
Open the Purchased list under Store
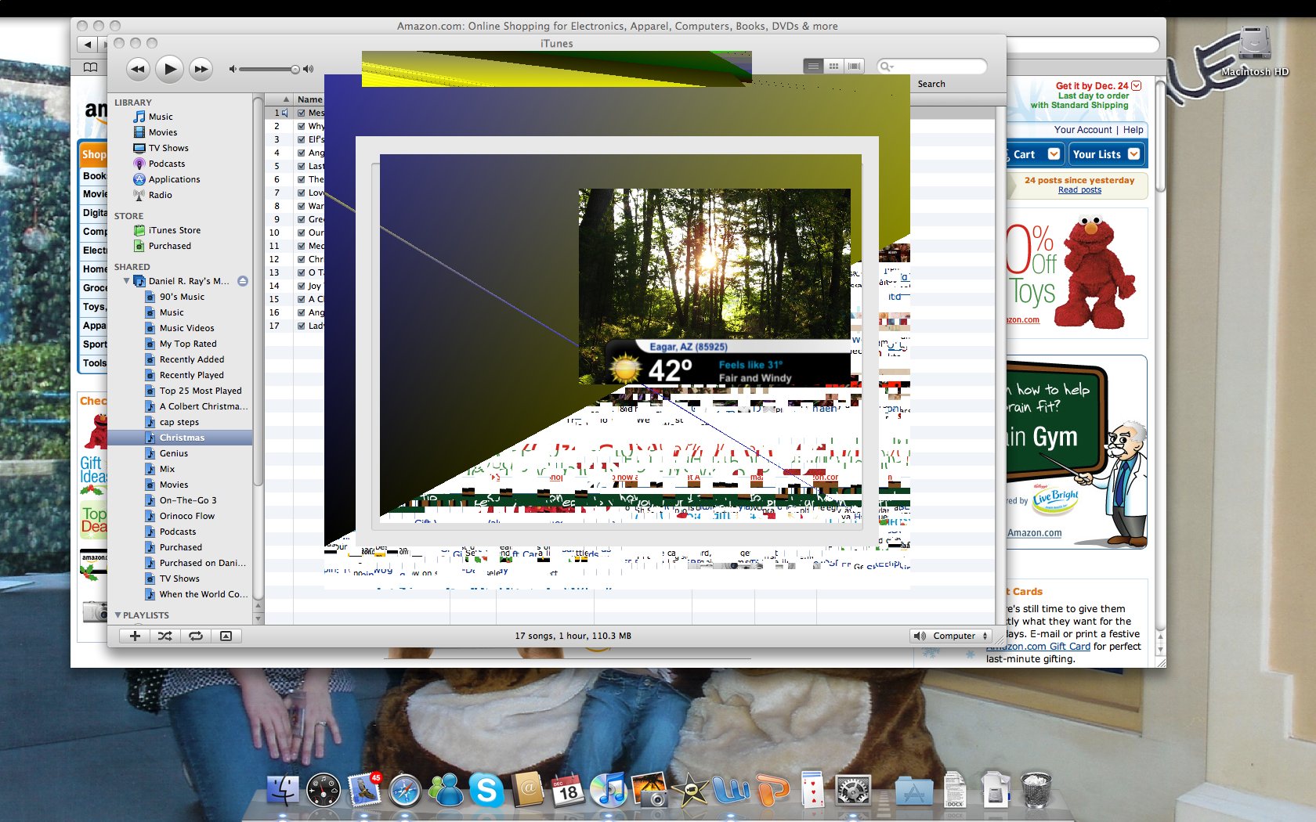click(169, 246)
